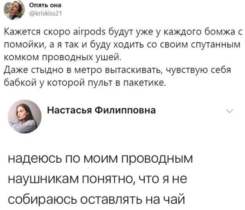The height and width of the screenshot is (210, 245).
Task: Click the line комком проводных ушей
Action: click(62, 57)
